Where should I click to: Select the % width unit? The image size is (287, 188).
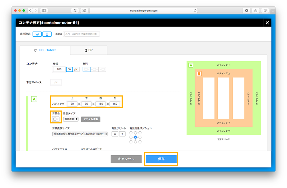69,69
